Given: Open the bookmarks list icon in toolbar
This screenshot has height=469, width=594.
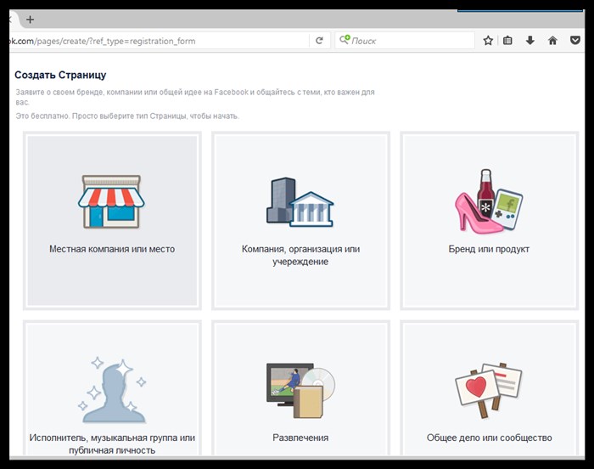Looking at the screenshot, I should tap(507, 40).
